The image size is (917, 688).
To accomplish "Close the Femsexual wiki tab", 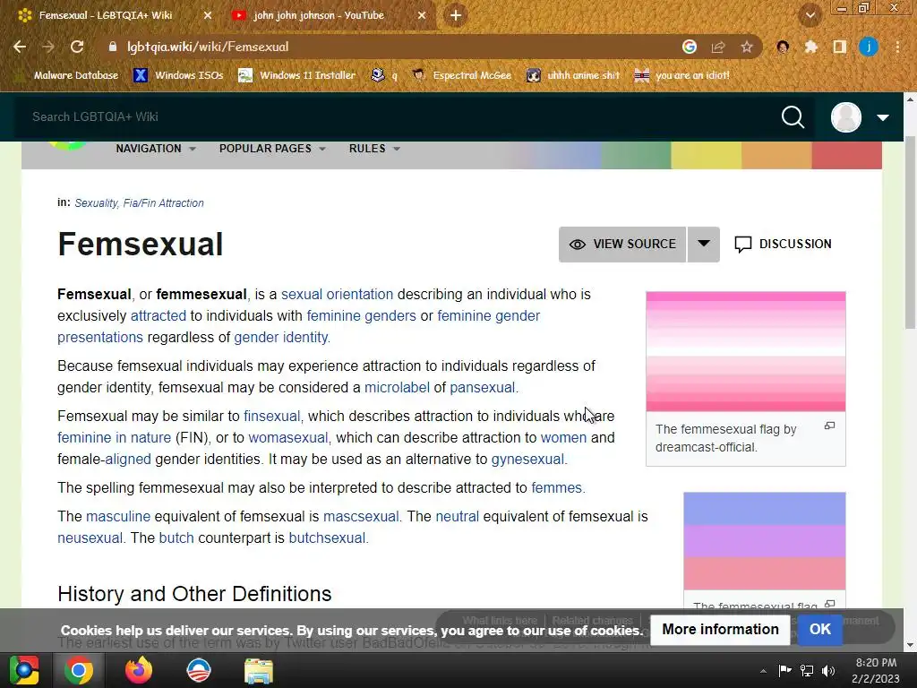I will click(x=208, y=16).
